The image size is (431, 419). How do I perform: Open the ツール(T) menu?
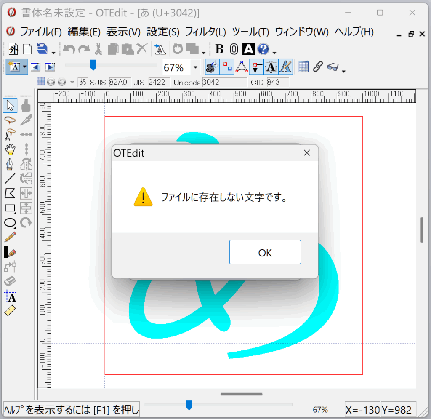[x=250, y=32]
